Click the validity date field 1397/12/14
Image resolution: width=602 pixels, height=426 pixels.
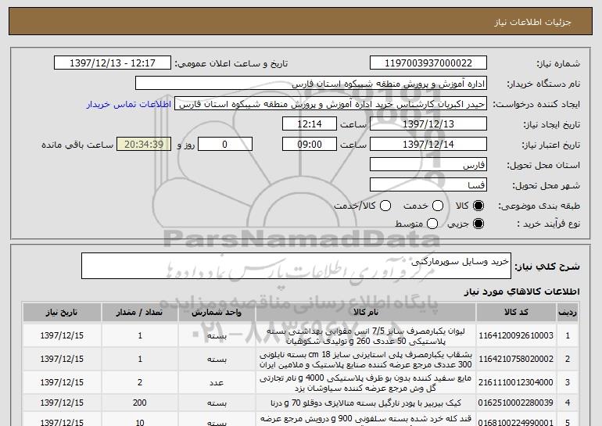[428, 145]
